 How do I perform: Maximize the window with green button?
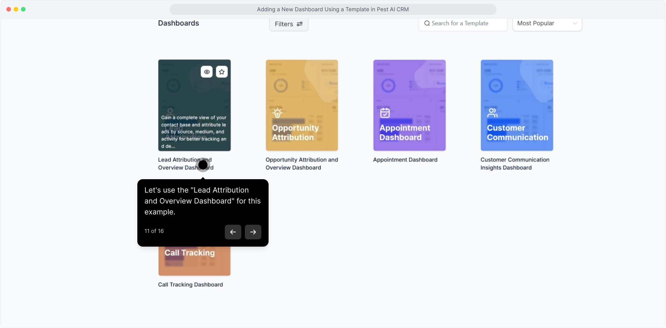point(23,9)
